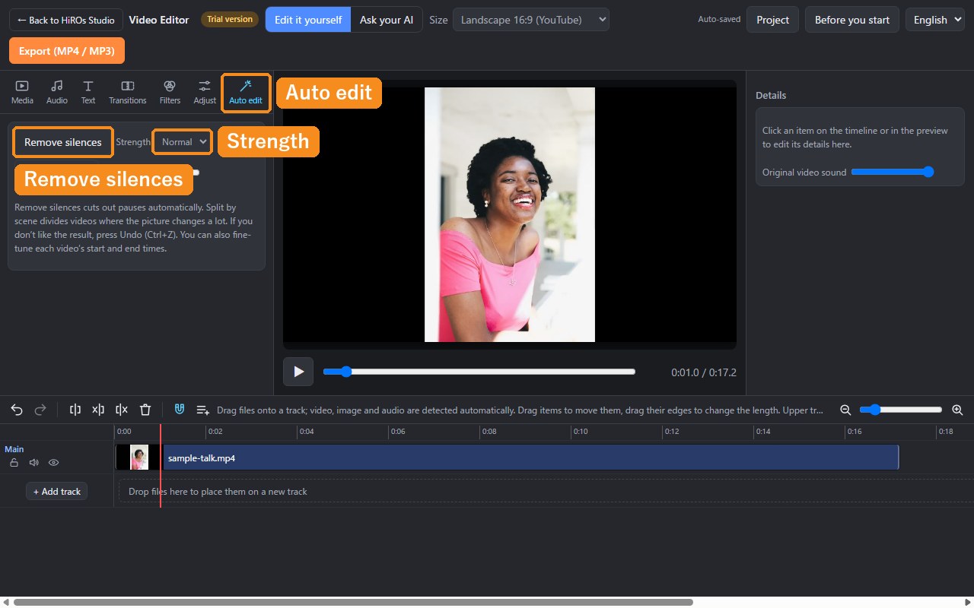Adjust the timeline zoom slider

[901, 410]
